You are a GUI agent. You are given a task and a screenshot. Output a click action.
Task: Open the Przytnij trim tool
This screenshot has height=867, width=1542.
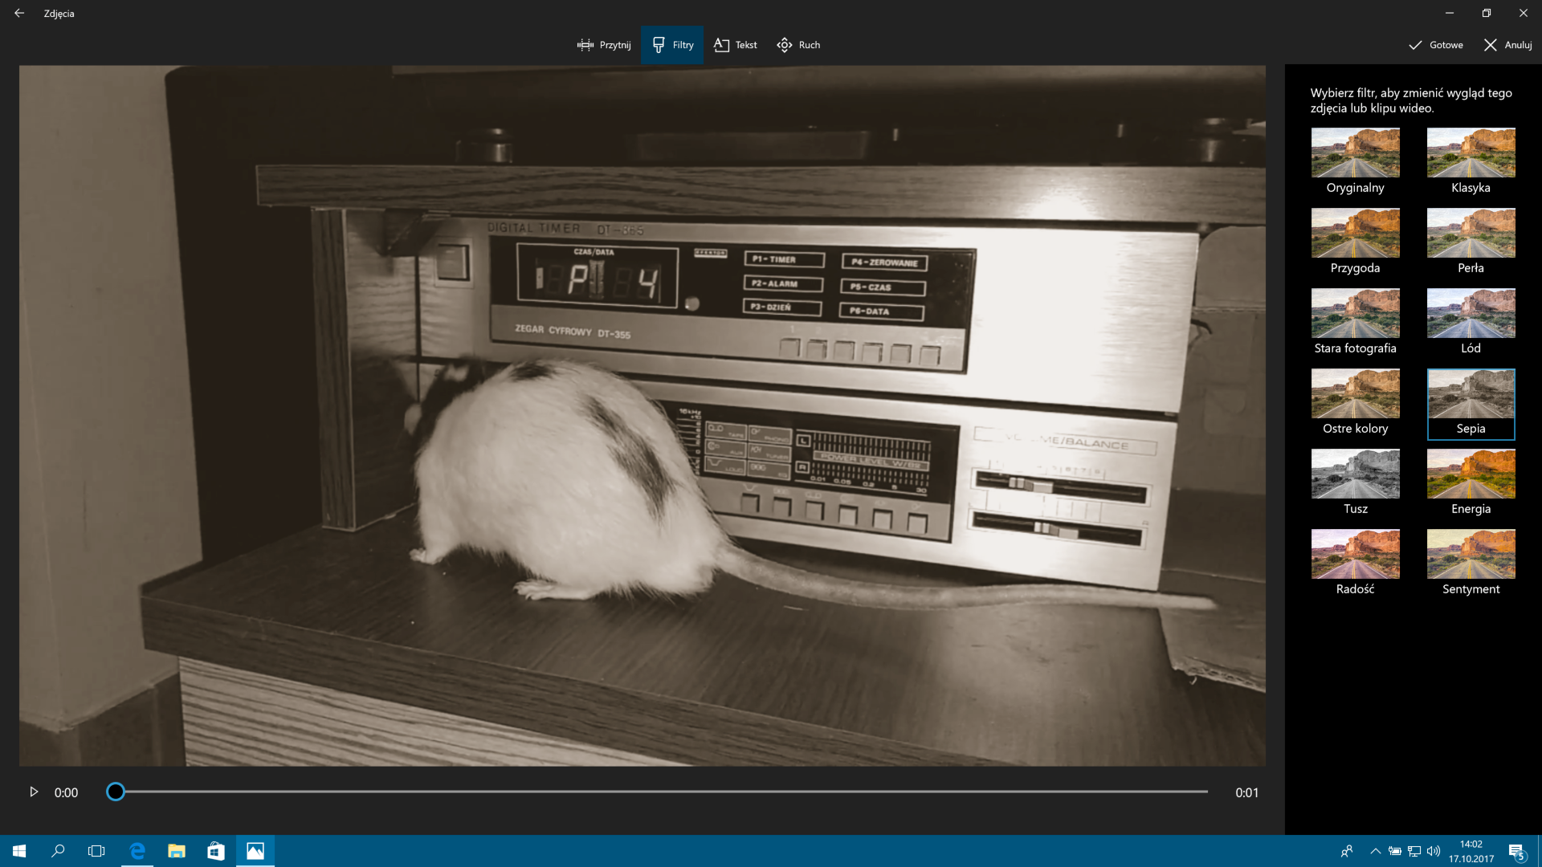(604, 45)
